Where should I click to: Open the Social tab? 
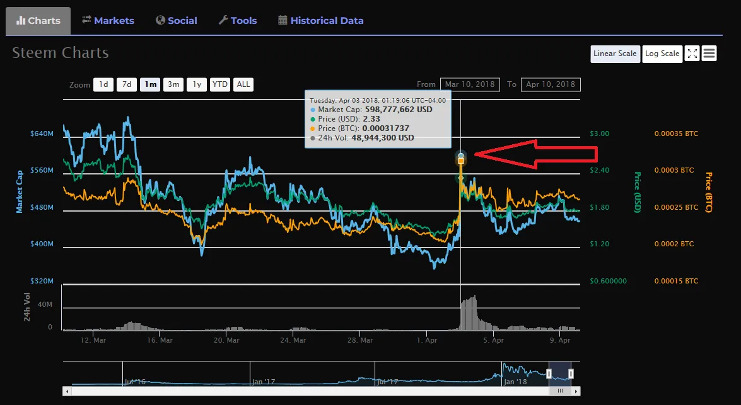click(177, 21)
